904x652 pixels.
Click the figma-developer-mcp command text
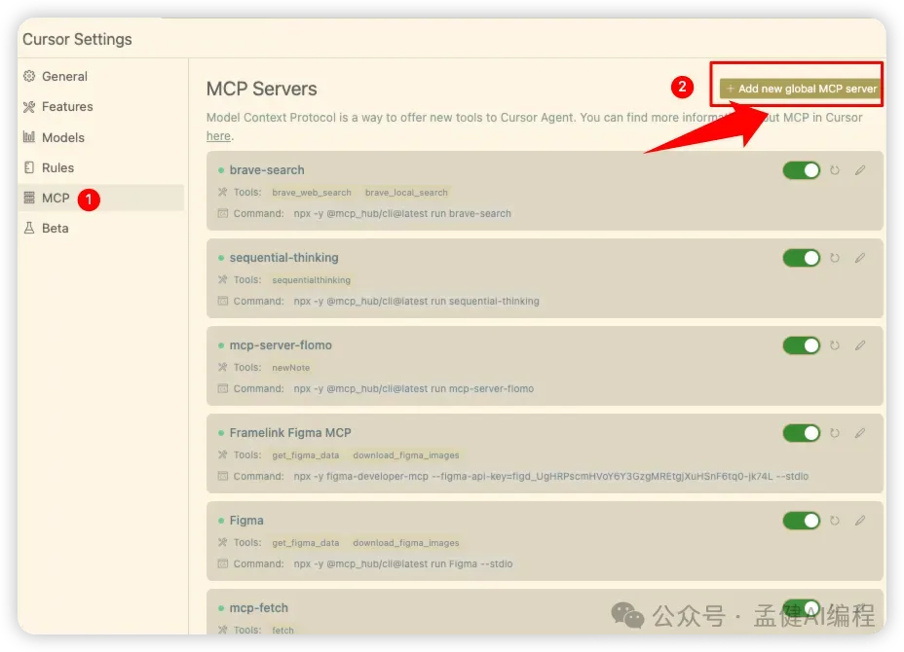tap(551, 476)
